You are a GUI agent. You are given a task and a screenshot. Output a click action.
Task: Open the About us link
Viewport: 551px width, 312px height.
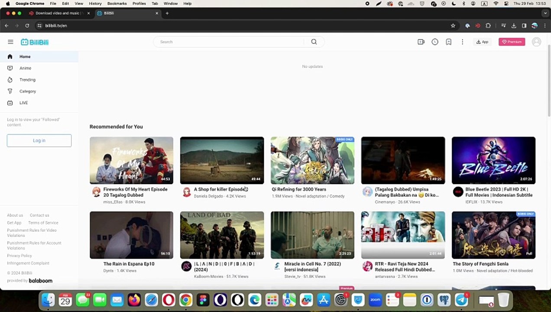tap(15, 215)
